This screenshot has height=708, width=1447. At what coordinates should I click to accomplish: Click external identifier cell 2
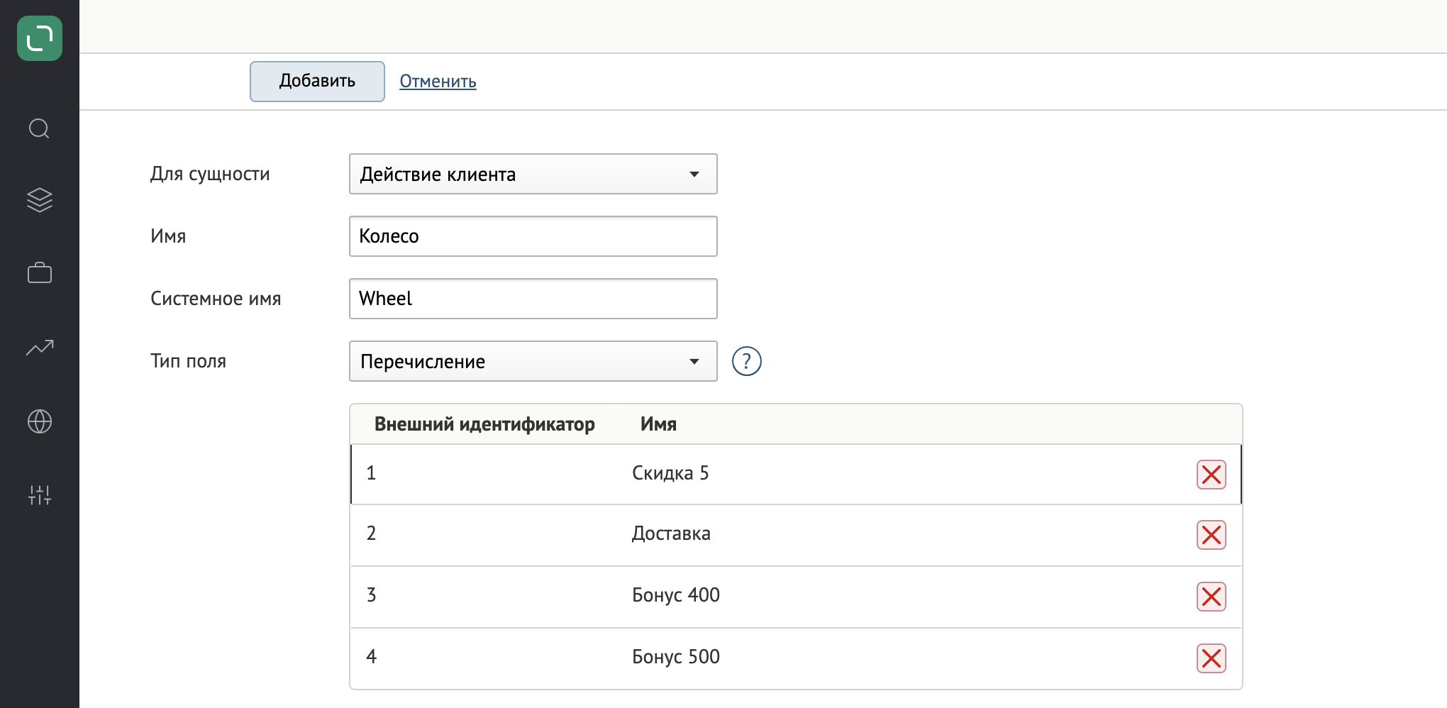pyautogui.click(x=371, y=533)
